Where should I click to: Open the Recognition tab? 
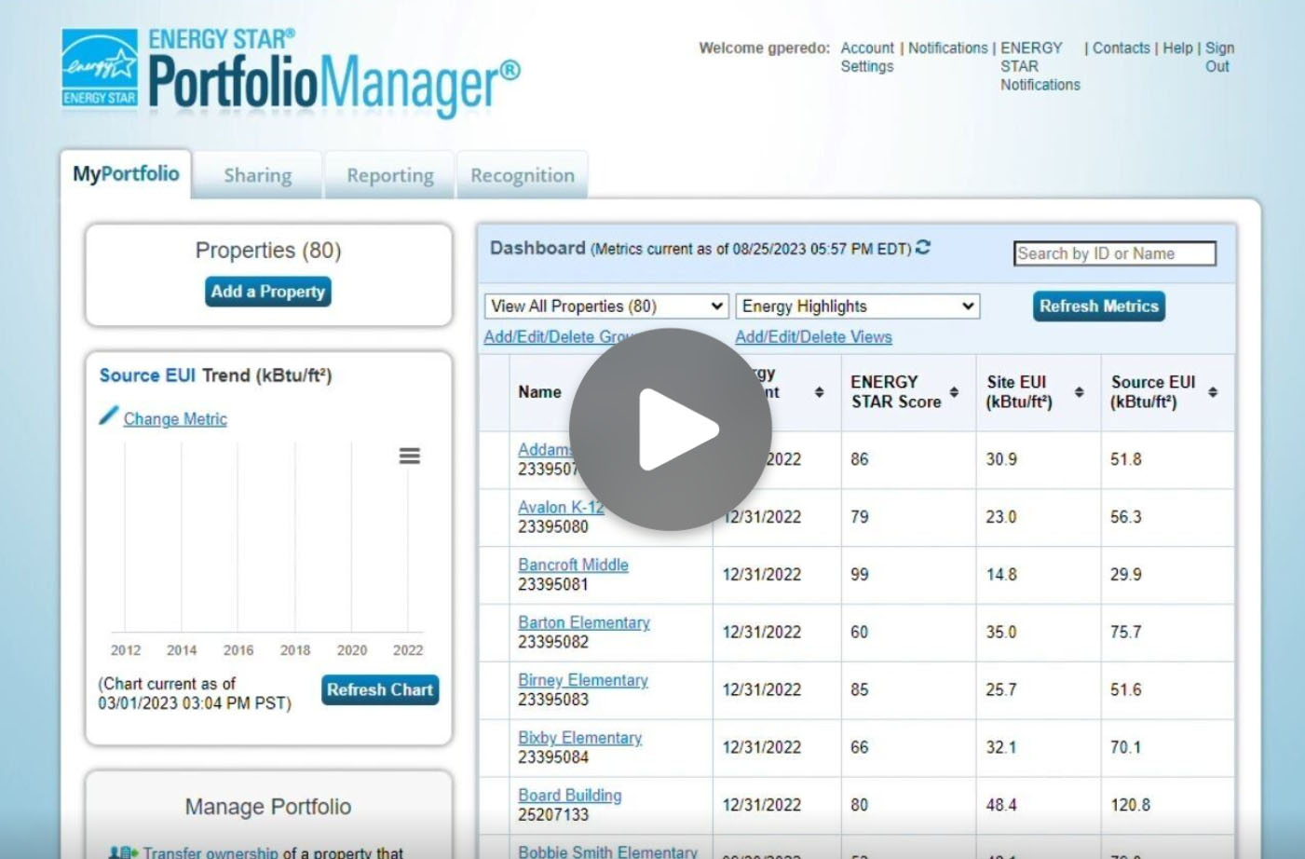click(x=523, y=175)
